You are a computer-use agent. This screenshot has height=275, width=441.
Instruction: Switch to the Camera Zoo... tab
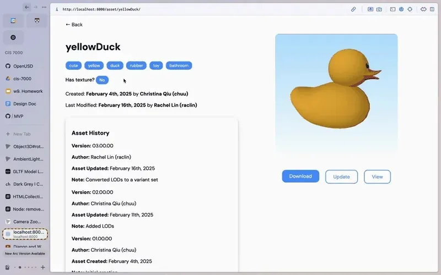[x=25, y=222]
